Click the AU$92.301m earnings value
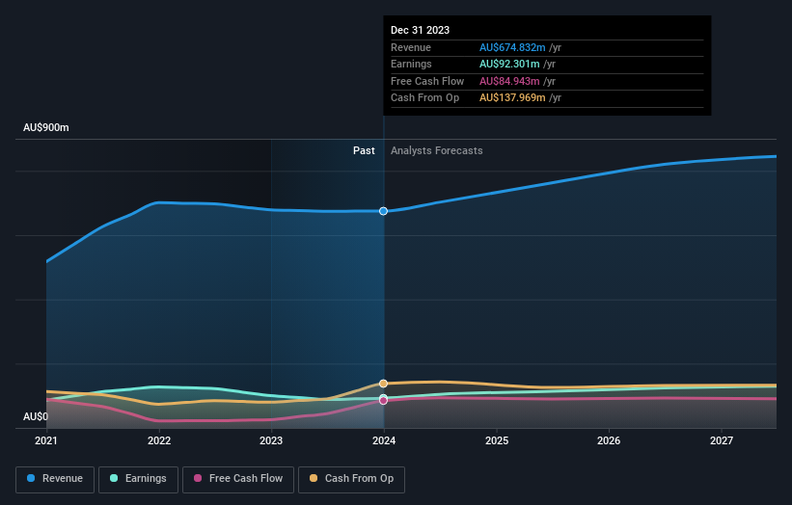The width and height of the screenshot is (792, 505). click(509, 64)
